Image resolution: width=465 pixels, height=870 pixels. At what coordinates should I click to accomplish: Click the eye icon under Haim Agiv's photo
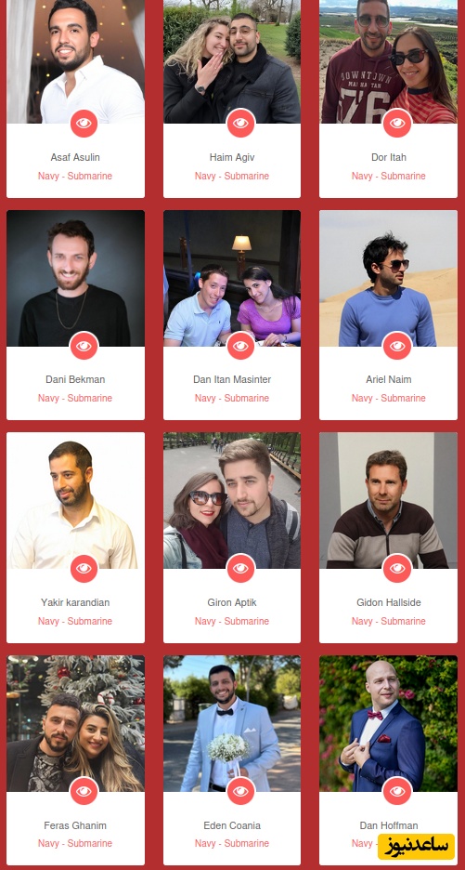240,124
